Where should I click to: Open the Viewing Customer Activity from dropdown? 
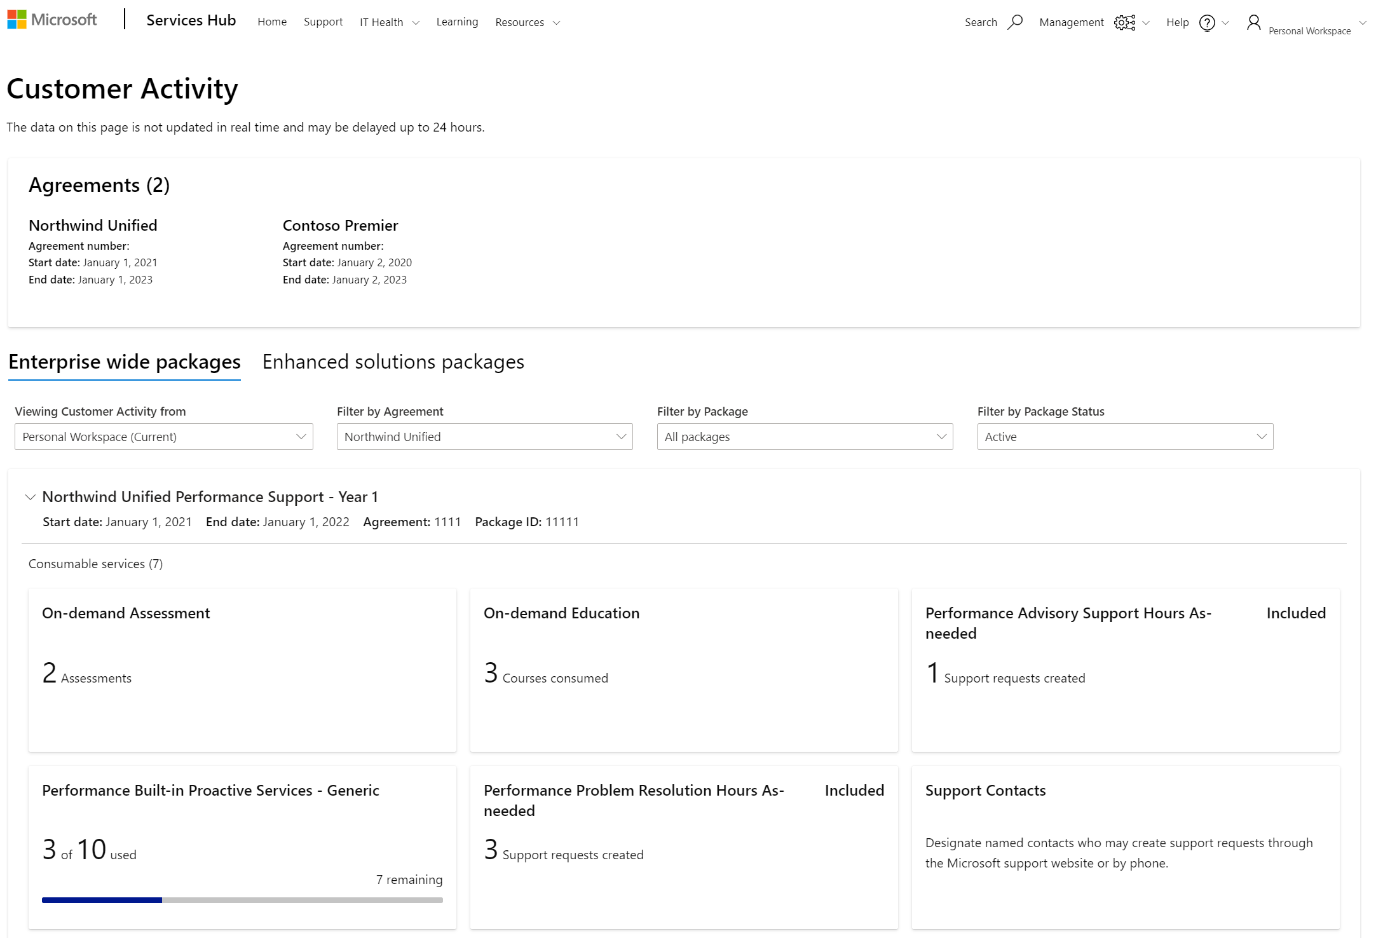(163, 436)
